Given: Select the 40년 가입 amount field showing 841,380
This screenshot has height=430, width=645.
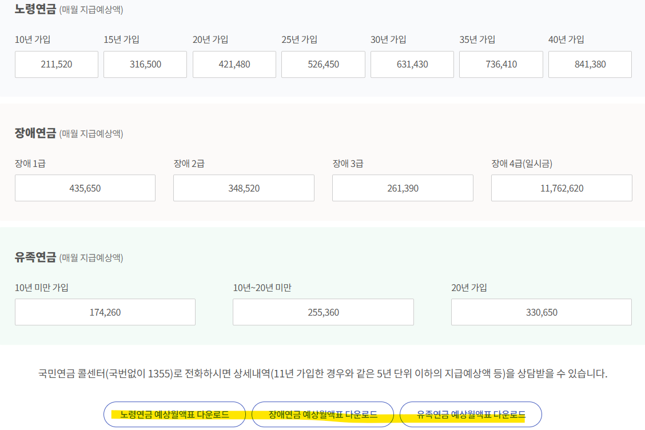Looking at the screenshot, I should pyautogui.click(x=590, y=64).
